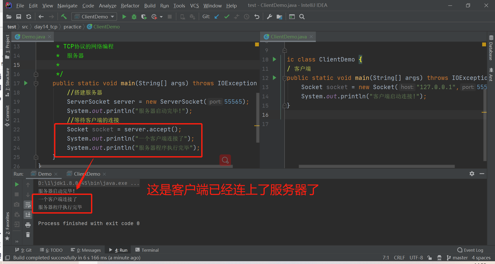Commit changes with the Git green checkmark

coord(227,17)
